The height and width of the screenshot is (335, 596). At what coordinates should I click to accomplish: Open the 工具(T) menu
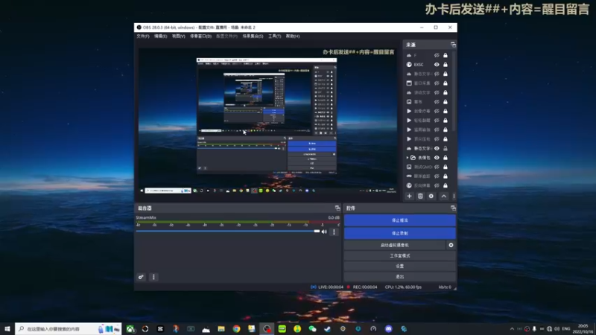click(x=274, y=36)
